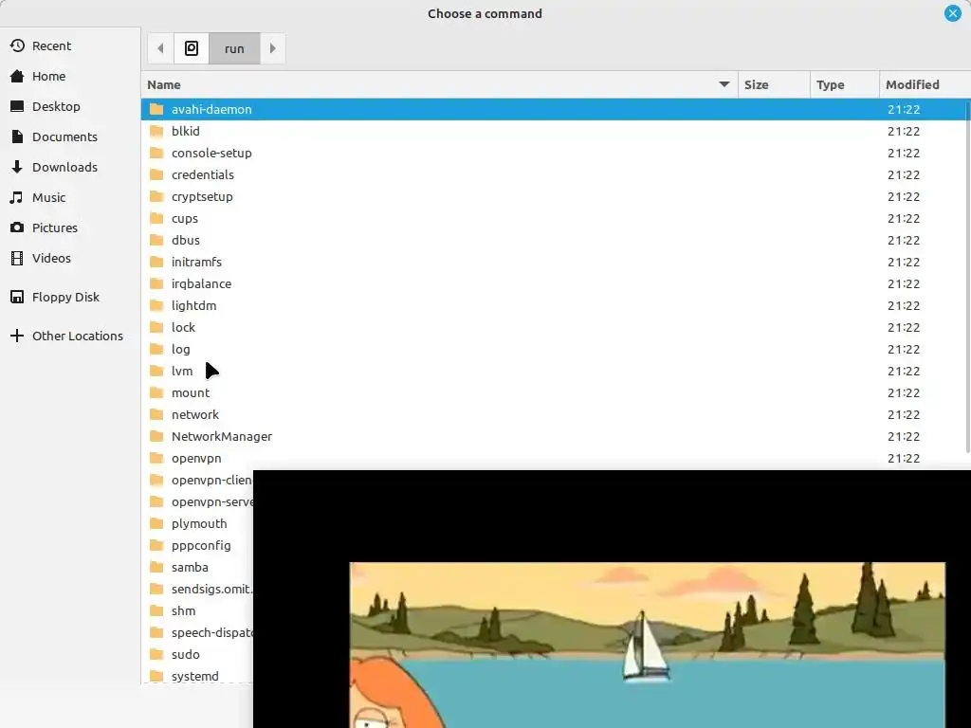Select the samba folder
This screenshot has width=971, height=728.
pyautogui.click(x=197, y=567)
